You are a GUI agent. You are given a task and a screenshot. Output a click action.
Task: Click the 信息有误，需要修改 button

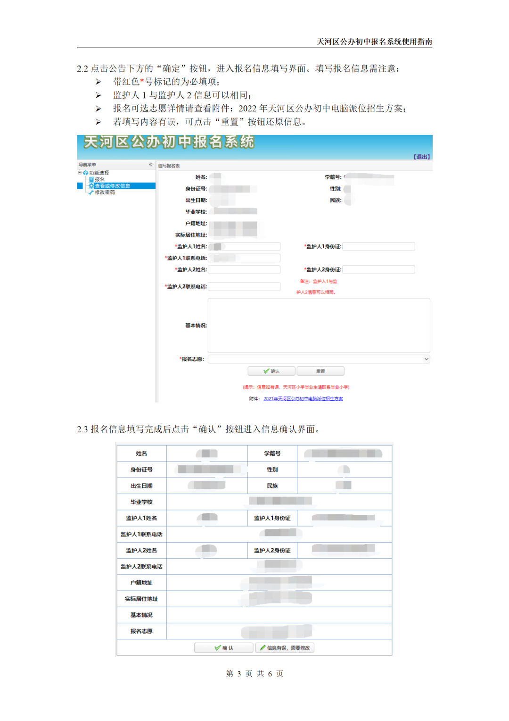click(x=285, y=648)
